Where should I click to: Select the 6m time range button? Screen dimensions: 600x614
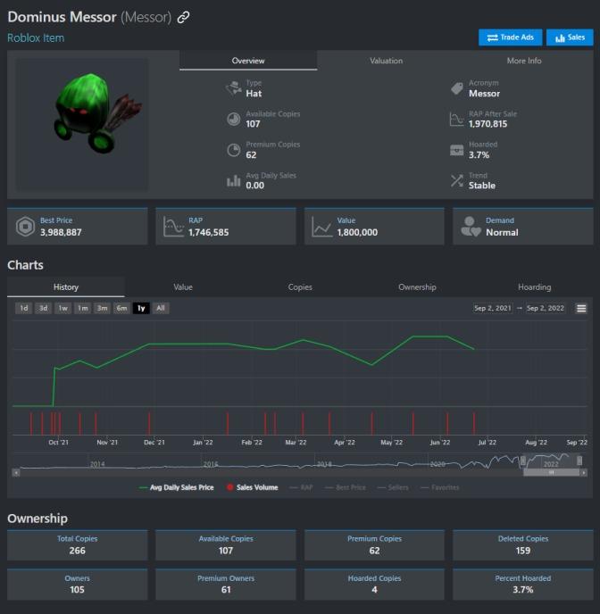[121, 308]
